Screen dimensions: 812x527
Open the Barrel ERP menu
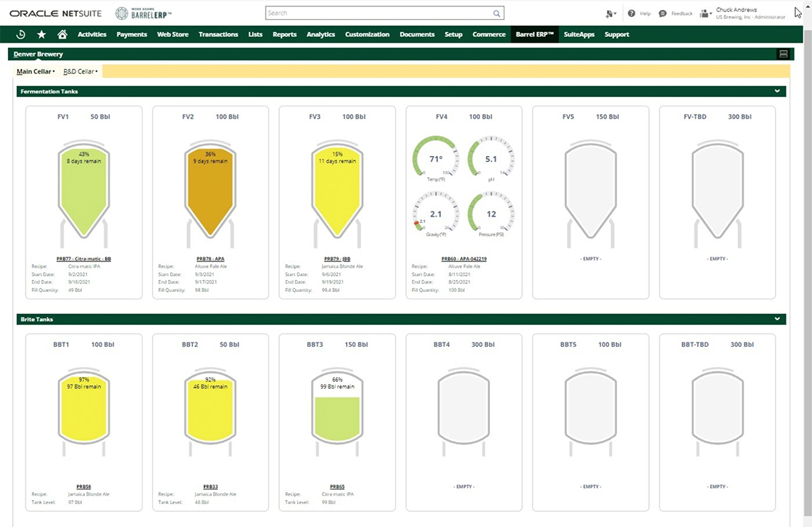534,34
